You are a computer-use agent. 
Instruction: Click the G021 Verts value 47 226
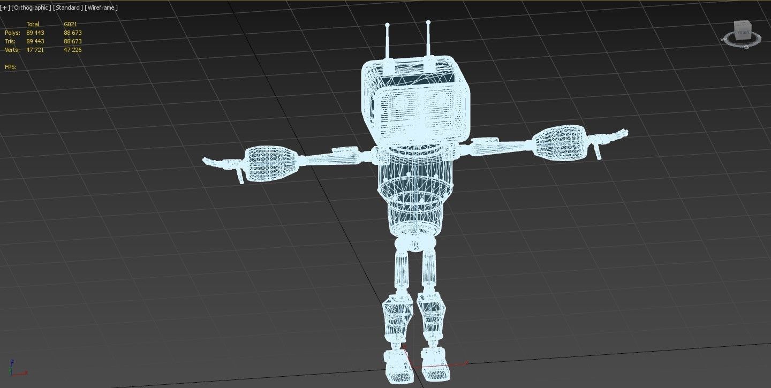(x=73, y=50)
